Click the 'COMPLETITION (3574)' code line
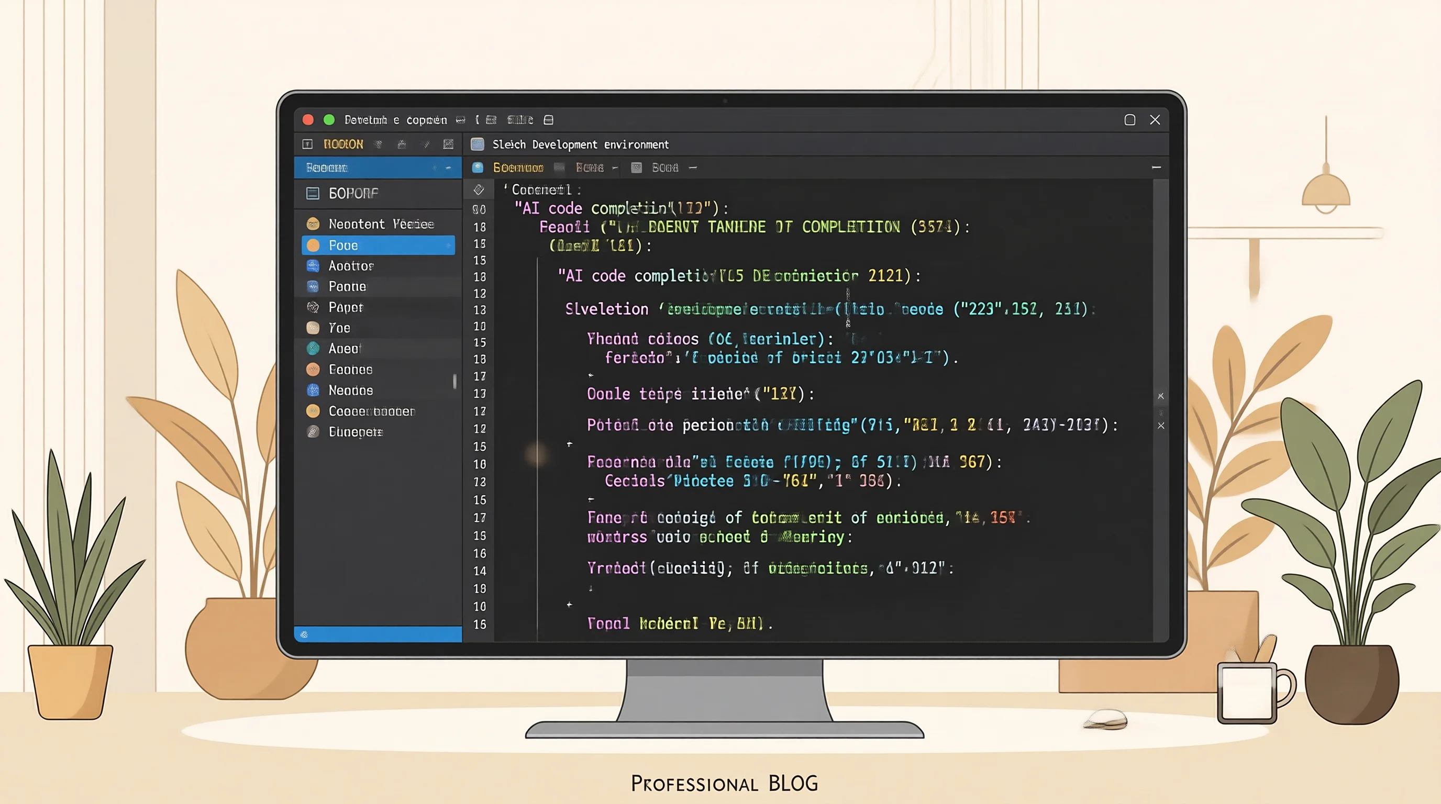Screen dimensions: 1441x804 click(753, 227)
